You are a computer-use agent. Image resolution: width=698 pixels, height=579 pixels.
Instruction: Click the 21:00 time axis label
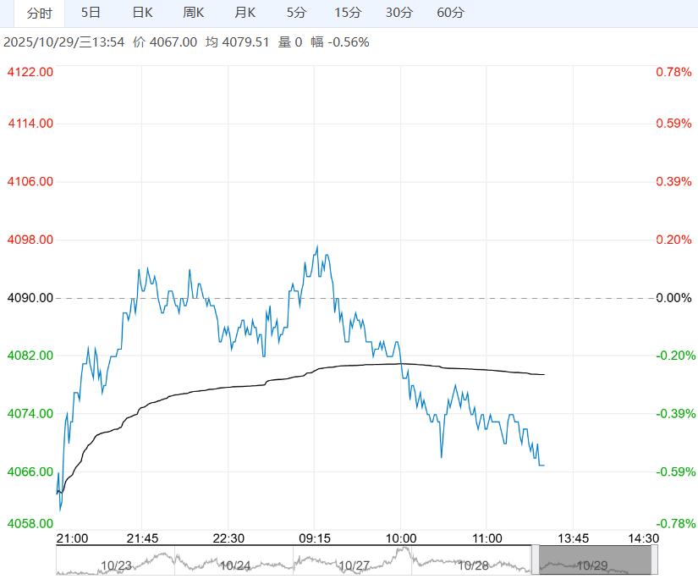point(72,538)
